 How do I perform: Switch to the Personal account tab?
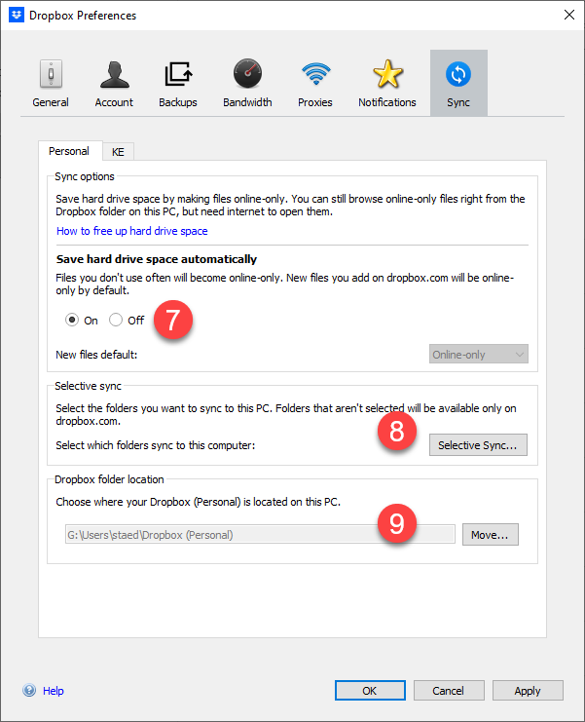point(68,151)
